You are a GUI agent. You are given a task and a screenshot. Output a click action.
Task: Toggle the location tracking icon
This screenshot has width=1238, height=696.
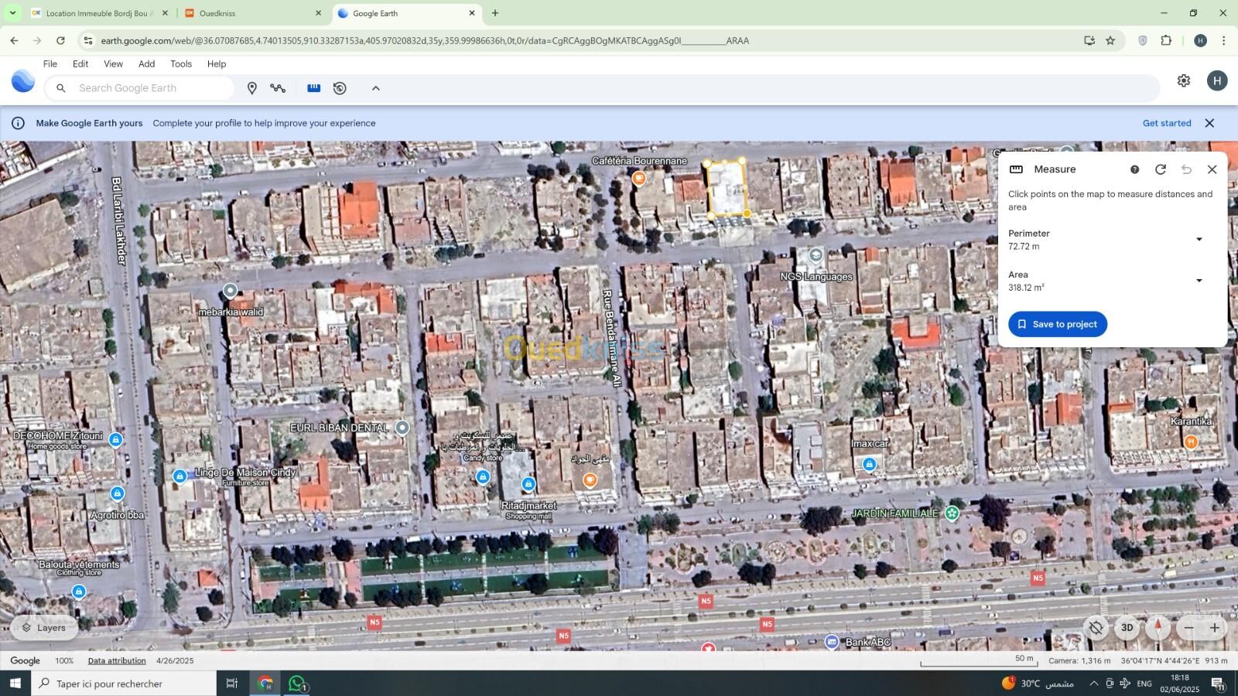coord(1096,627)
